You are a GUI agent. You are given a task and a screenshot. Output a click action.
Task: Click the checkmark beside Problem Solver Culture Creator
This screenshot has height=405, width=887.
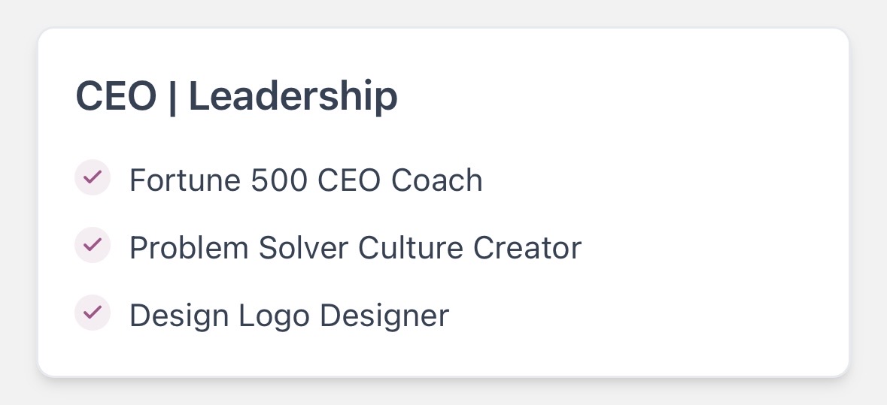tap(93, 246)
